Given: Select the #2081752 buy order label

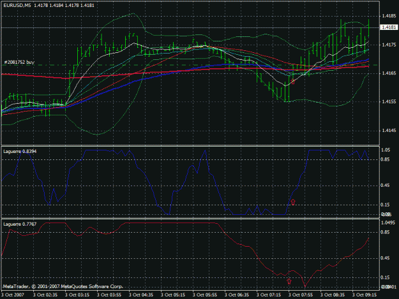Looking at the screenshot, I should click(19, 62).
